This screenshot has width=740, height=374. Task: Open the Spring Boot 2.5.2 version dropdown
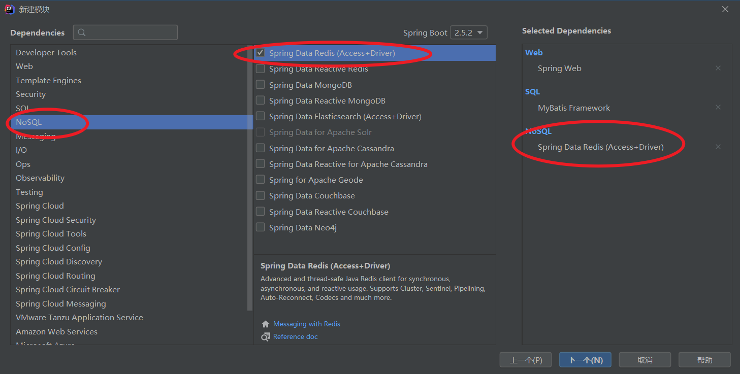469,32
